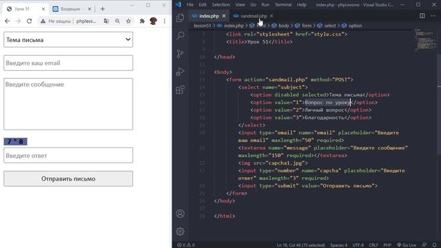Image resolution: width=441 pixels, height=248 pixels.
Task: Open the Terminal menu
Action: coord(283,5)
